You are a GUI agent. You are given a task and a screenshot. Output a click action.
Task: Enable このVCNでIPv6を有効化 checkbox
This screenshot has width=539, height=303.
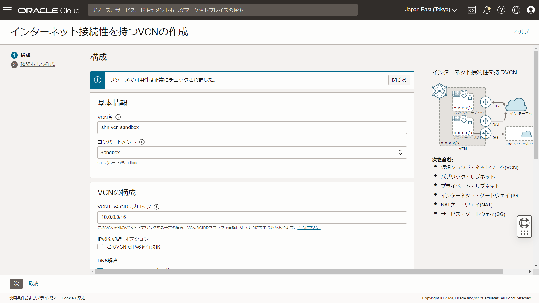[100, 247]
